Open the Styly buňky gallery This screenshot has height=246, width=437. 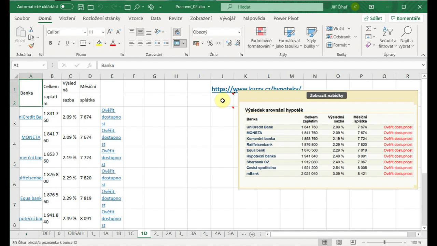pos(311,38)
